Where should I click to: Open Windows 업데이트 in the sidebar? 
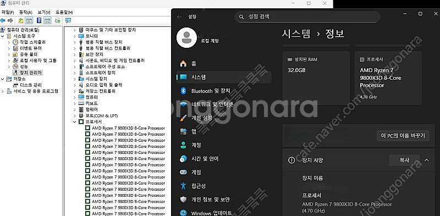pos(224,213)
